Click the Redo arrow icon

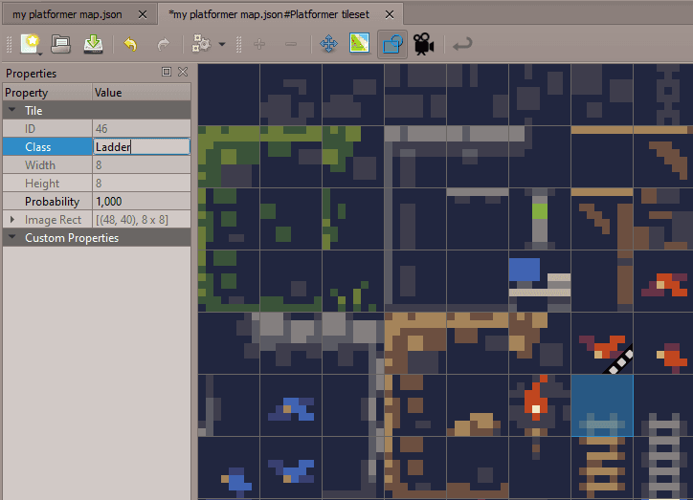tap(163, 44)
